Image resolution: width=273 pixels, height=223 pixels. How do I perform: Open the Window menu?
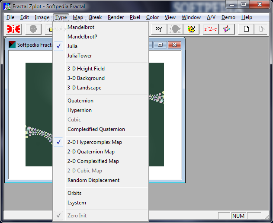click(x=191, y=17)
